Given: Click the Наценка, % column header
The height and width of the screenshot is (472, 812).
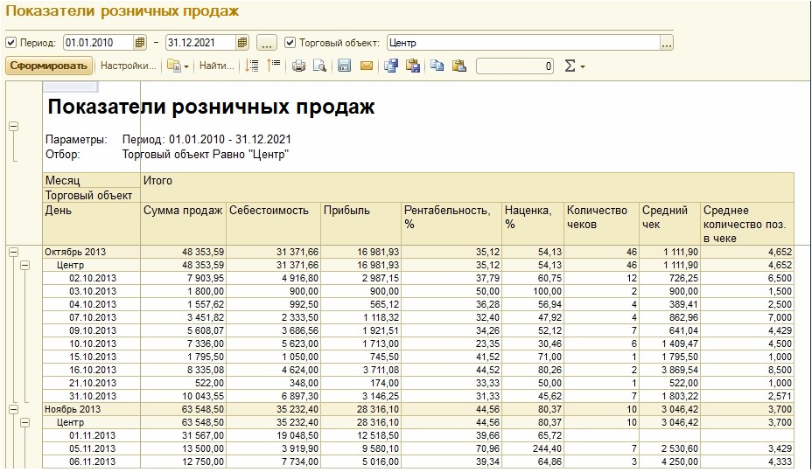Looking at the screenshot, I should pyautogui.click(x=533, y=224).
